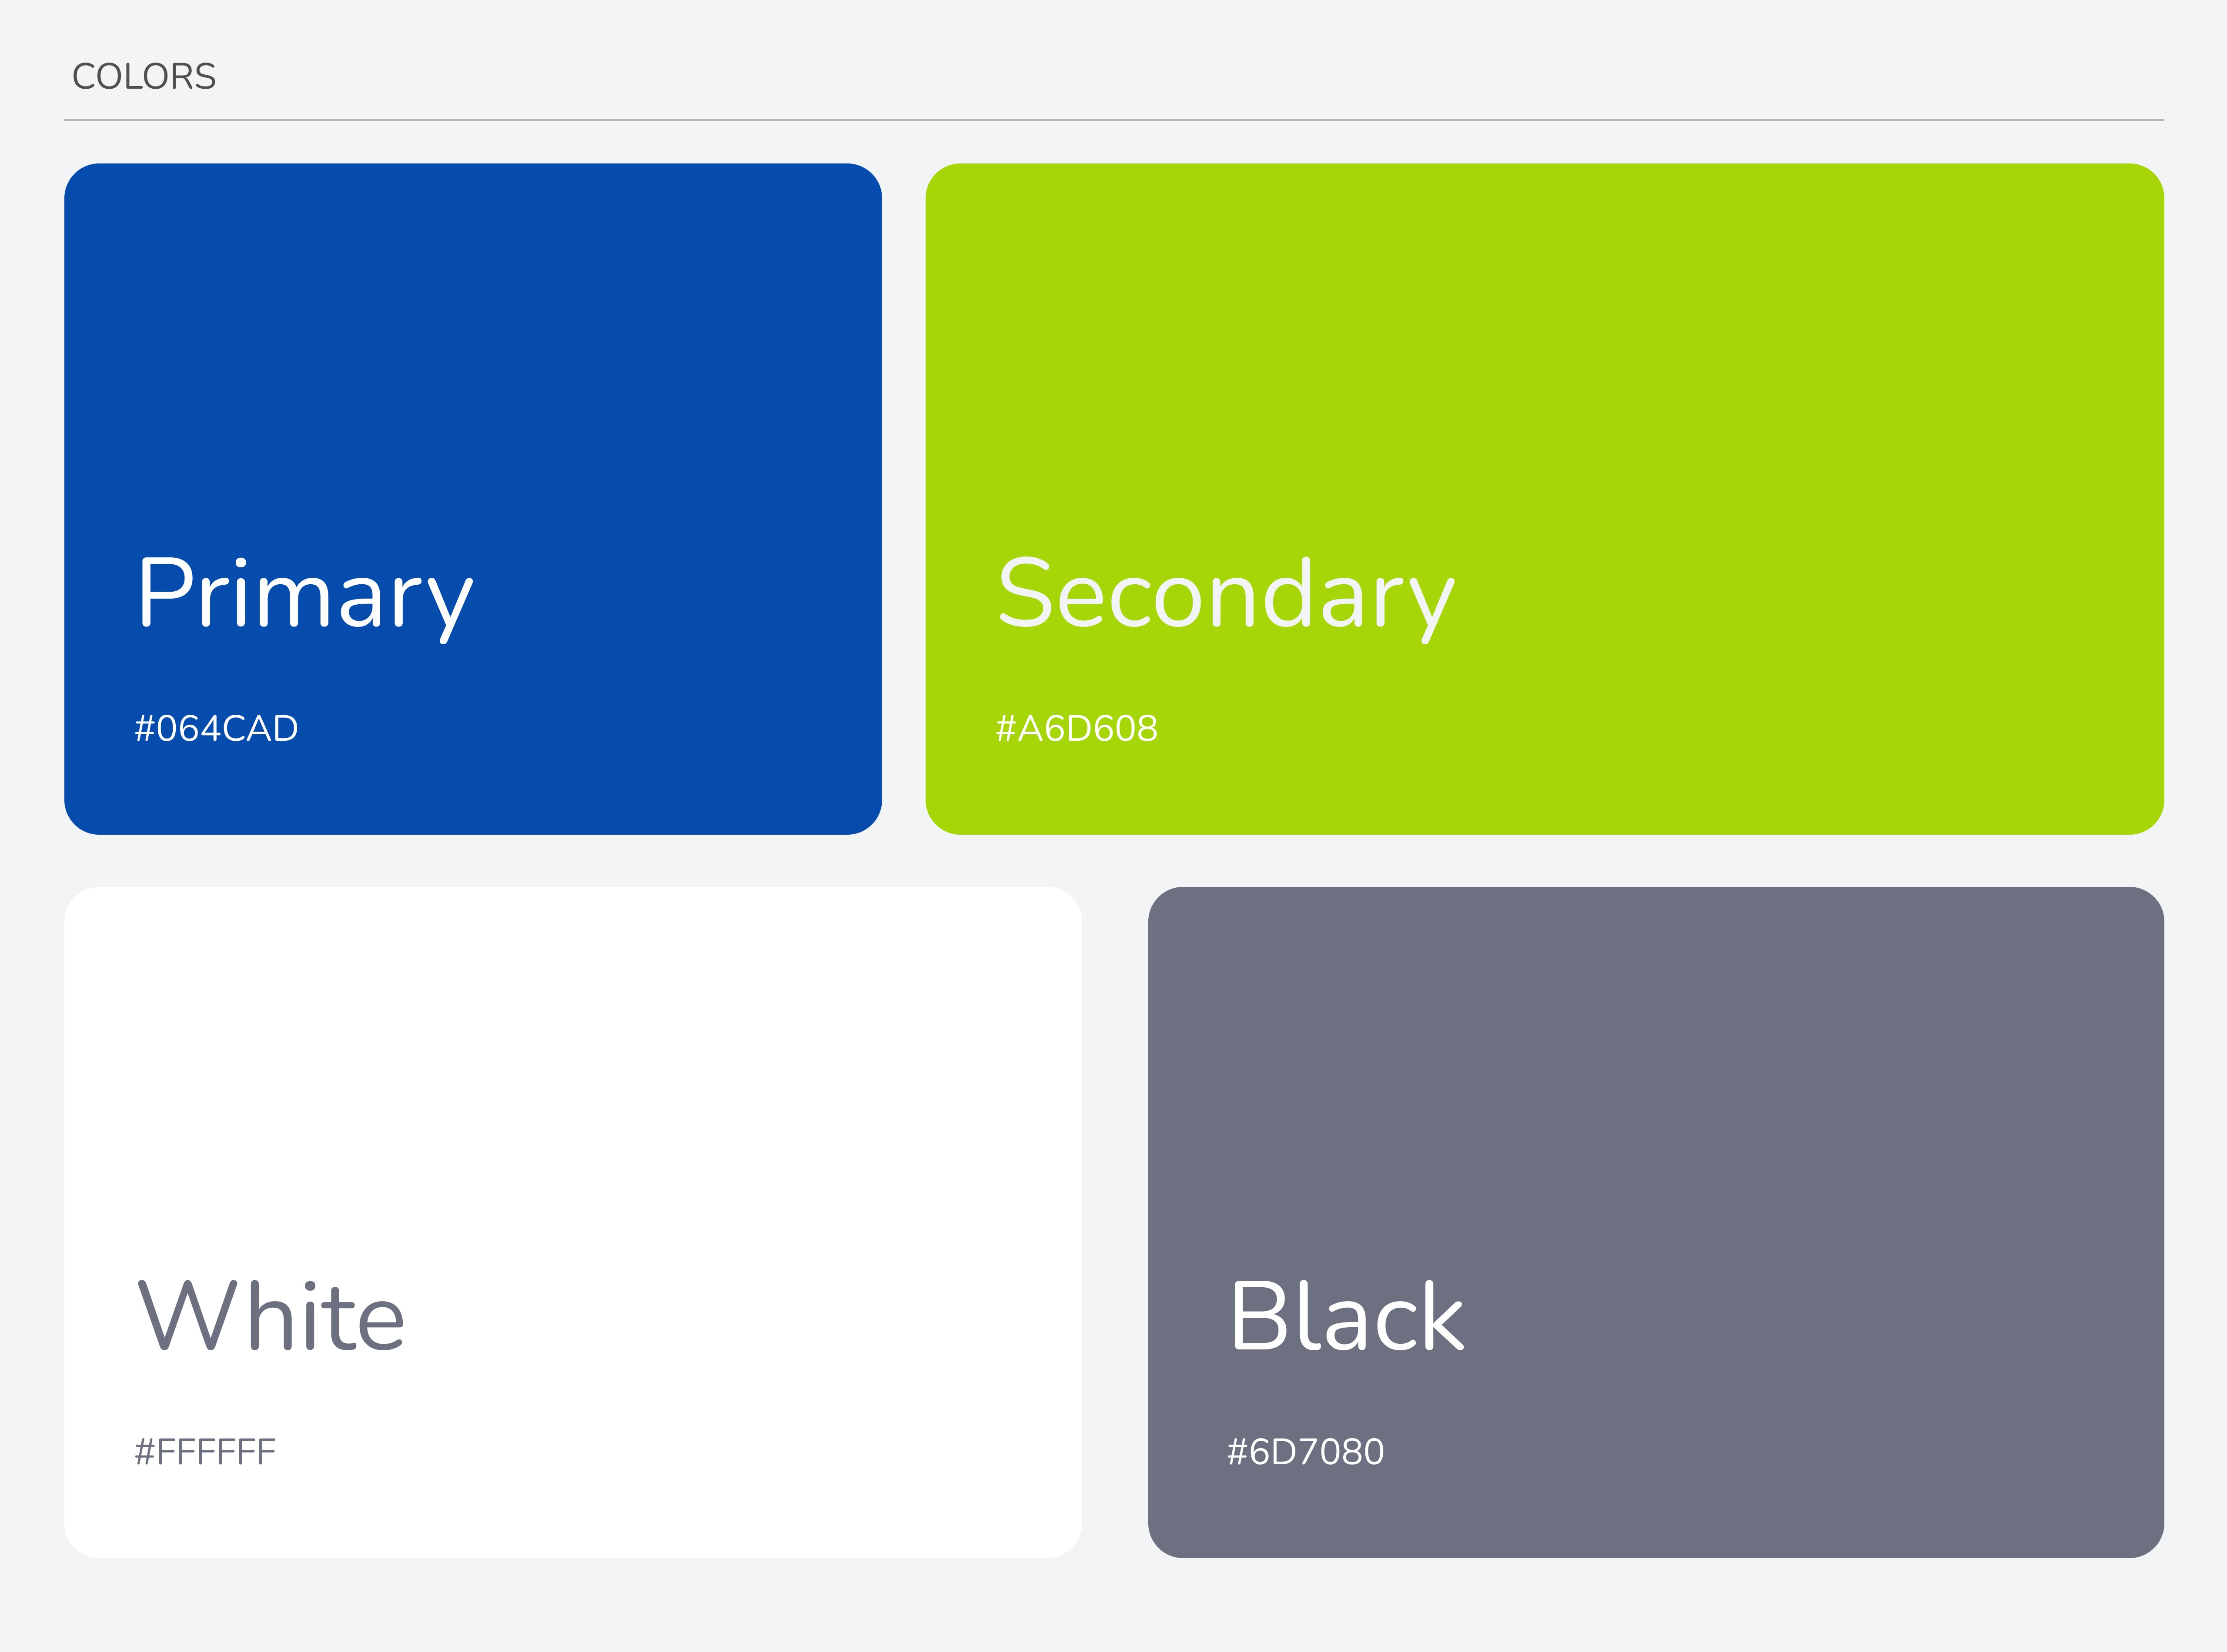Viewport: 2227px width, 1652px height.
Task: Click the Black heading text
Action: tap(1348, 1315)
